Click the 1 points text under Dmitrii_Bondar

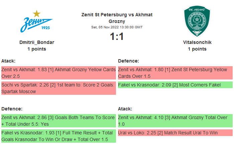coord(37,49)
